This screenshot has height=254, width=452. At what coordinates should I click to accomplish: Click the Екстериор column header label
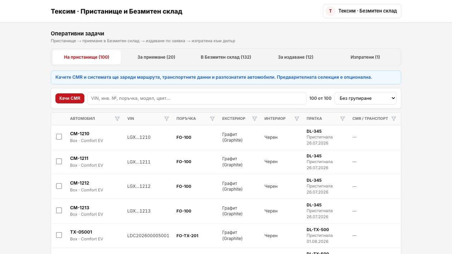(234, 119)
